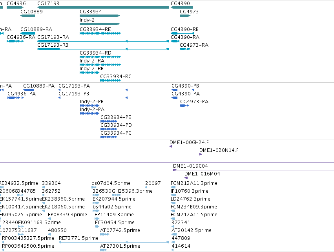Click EST AT07742.5prime
This screenshot has width=334, height=252.
(x=120, y=231)
